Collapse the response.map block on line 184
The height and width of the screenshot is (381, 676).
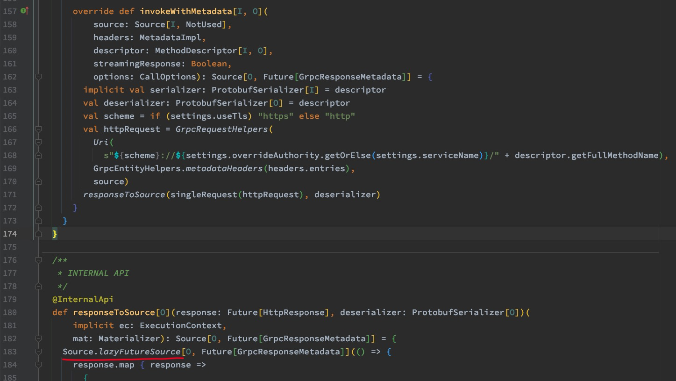pyautogui.click(x=39, y=365)
